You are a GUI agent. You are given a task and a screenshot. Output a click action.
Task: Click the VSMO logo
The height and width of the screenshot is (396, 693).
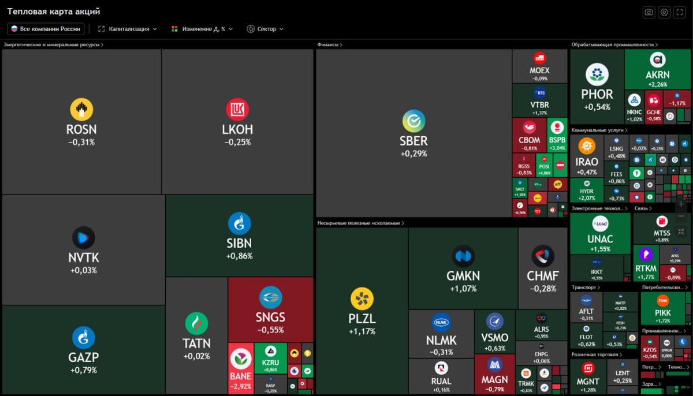tap(495, 322)
